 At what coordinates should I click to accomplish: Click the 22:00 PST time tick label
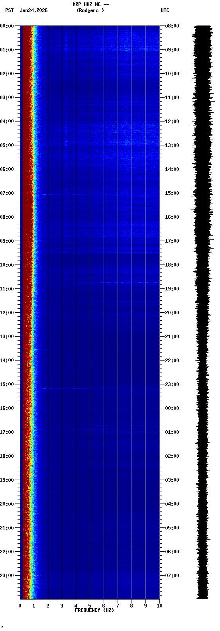pyautogui.click(x=7, y=552)
